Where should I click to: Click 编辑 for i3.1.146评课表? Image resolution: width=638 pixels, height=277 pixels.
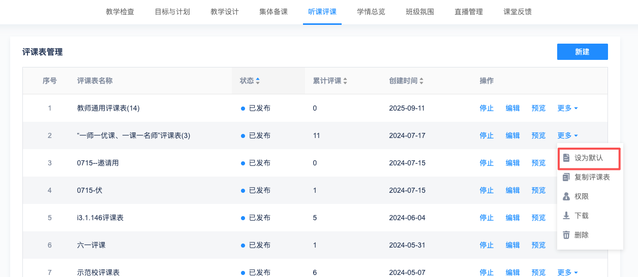(x=512, y=218)
